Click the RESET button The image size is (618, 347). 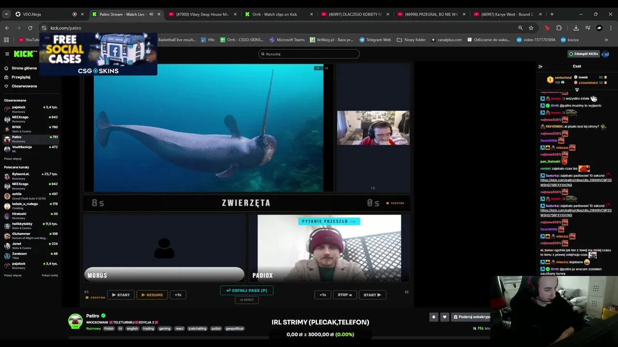click(247, 300)
